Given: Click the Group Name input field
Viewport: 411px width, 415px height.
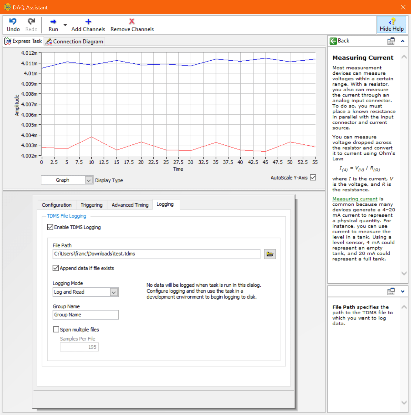Looking at the screenshot, I should coord(86,315).
